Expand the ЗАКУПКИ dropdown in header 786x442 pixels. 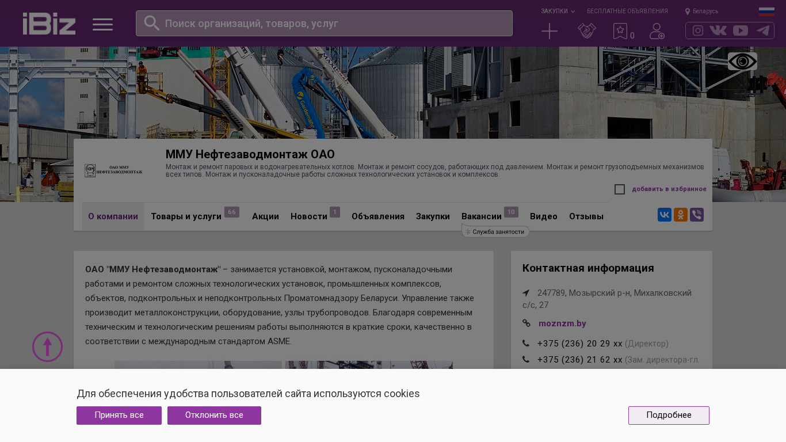(x=558, y=12)
